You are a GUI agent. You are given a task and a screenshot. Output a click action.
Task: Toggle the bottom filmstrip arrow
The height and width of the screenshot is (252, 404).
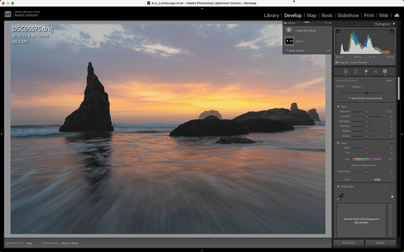(202, 250)
